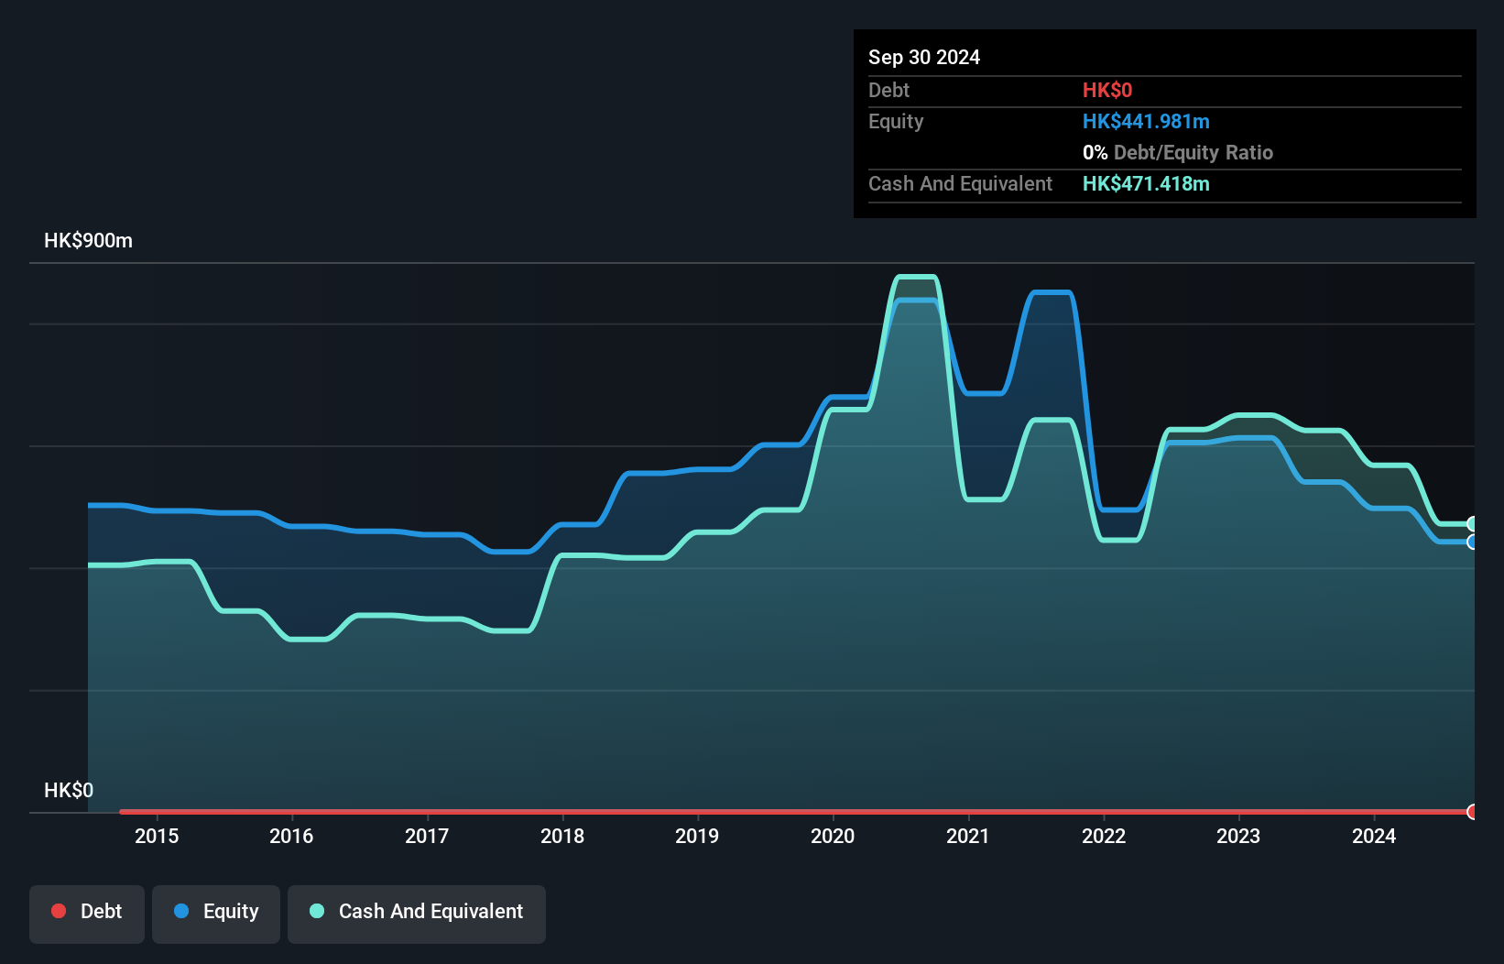The image size is (1504, 964).
Task: Select the red debt endpoint marker
Action: tap(1472, 812)
